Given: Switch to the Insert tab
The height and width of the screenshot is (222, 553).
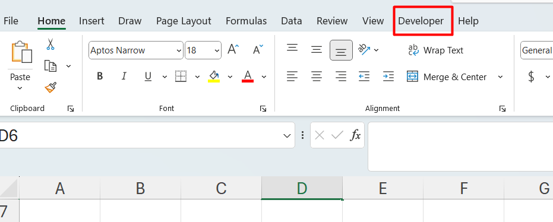Looking at the screenshot, I should pos(91,21).
